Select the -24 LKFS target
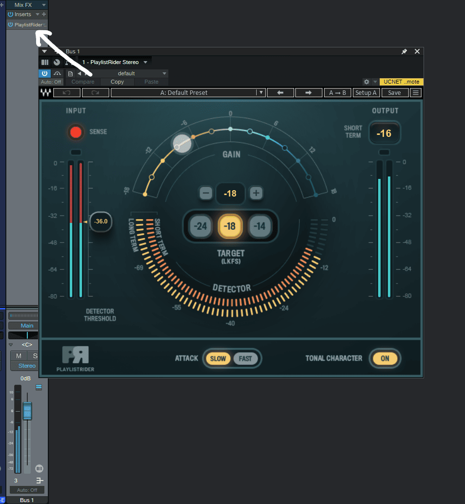 (201, 226)
